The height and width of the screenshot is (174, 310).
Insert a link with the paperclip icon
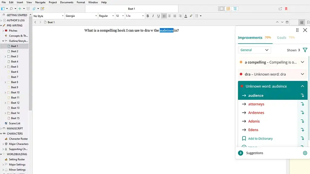(x=34, y=9)
